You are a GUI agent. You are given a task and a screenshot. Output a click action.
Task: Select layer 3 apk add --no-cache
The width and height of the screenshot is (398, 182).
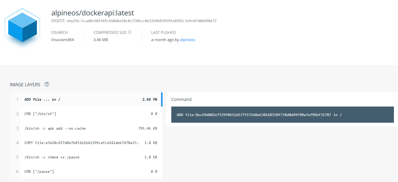click(55, 128)
